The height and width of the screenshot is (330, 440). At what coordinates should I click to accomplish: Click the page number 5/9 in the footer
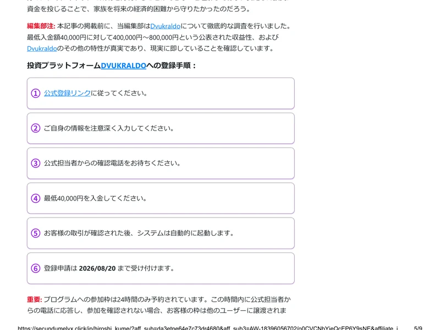coord(418,328)
